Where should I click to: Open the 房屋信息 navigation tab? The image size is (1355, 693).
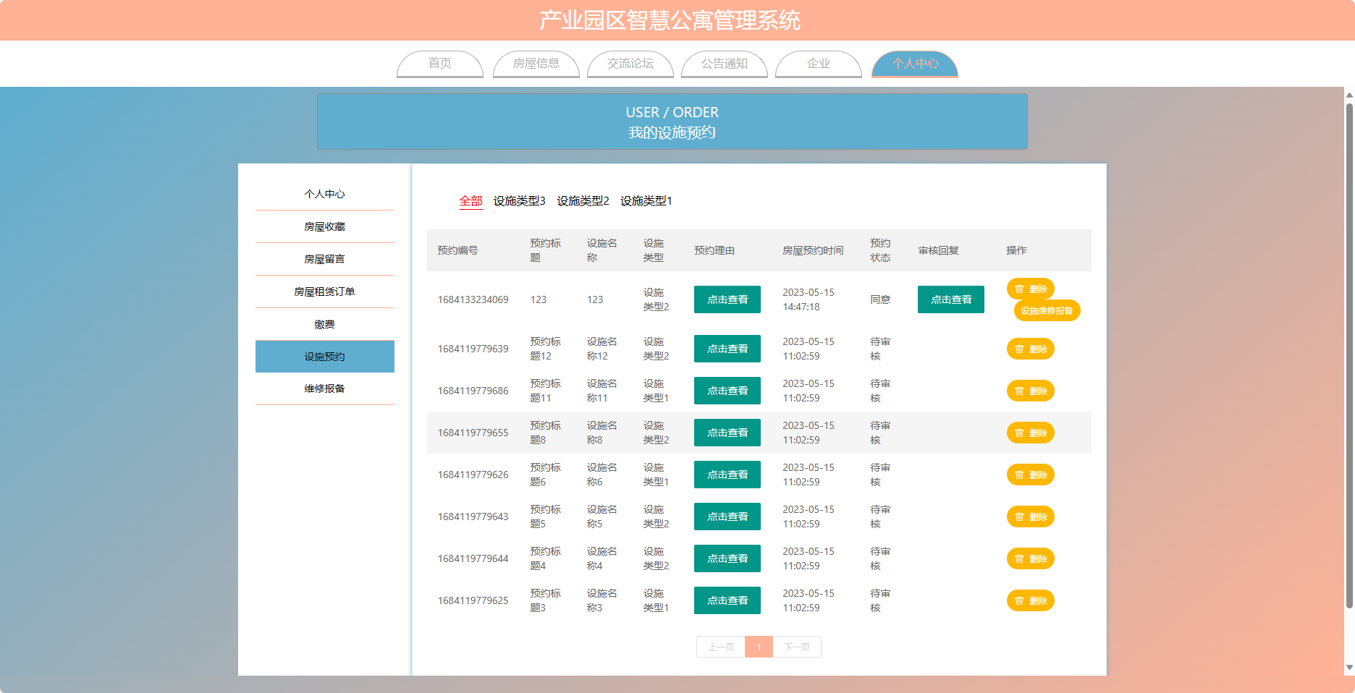[x=536, y=64]
